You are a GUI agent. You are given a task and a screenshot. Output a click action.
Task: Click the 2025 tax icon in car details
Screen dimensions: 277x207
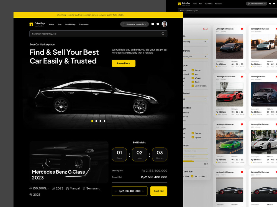[x=31, y=195]
